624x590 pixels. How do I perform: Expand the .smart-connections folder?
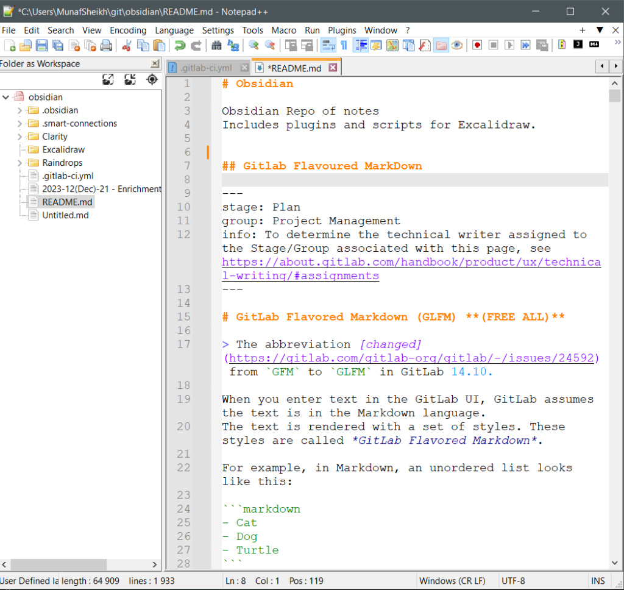pos(19,123)
